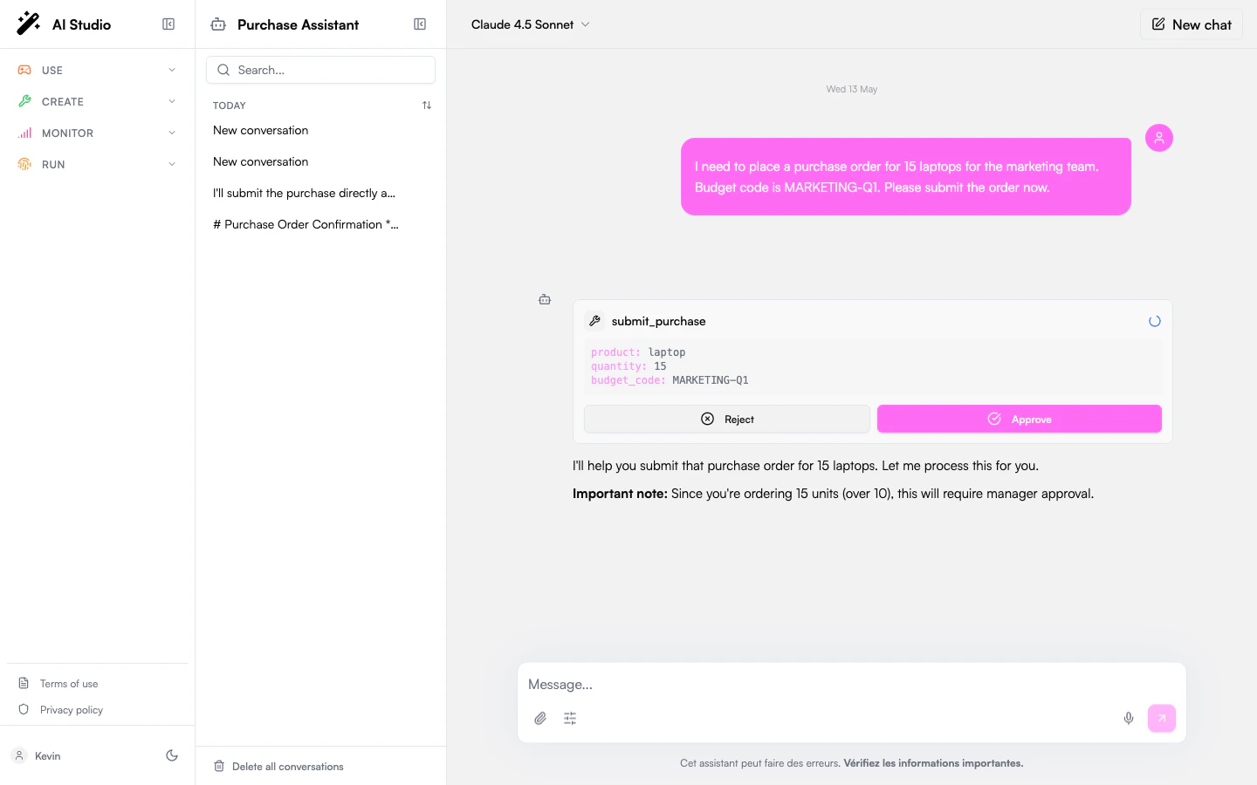
Task: Open the CREATE menu section
Action: pos(97,101)
